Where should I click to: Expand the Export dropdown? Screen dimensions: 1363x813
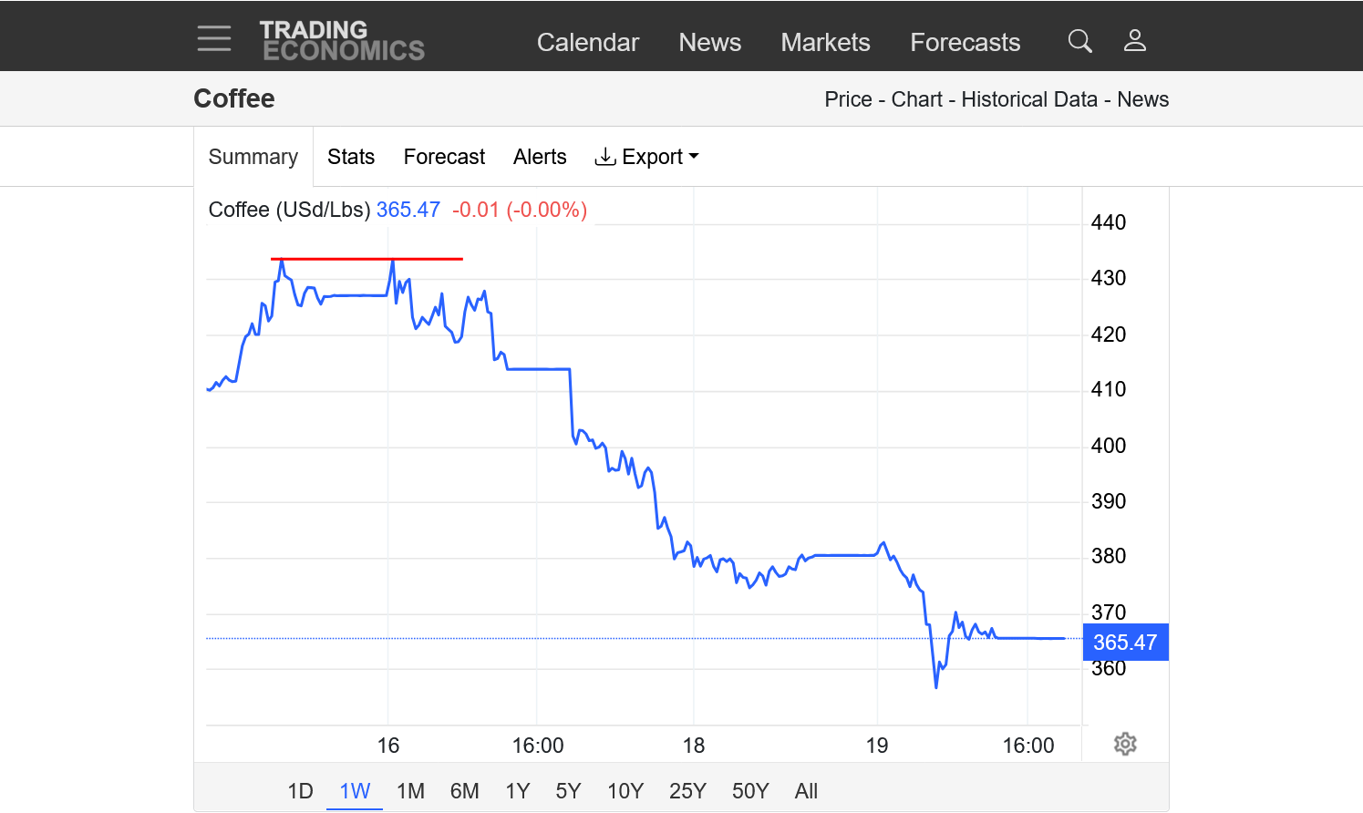click(646, 157)
